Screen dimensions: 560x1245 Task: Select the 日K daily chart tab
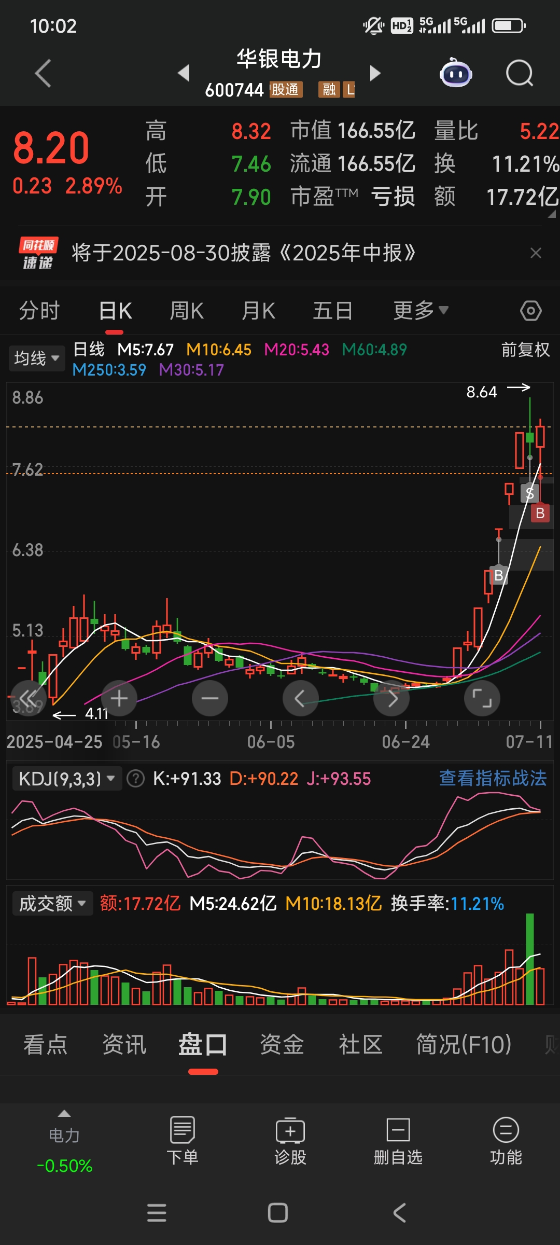point(115,311)
